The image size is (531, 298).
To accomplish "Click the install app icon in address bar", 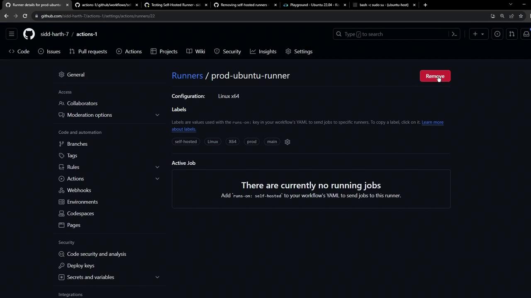I will pyautogui.click(x=493, y=16).
